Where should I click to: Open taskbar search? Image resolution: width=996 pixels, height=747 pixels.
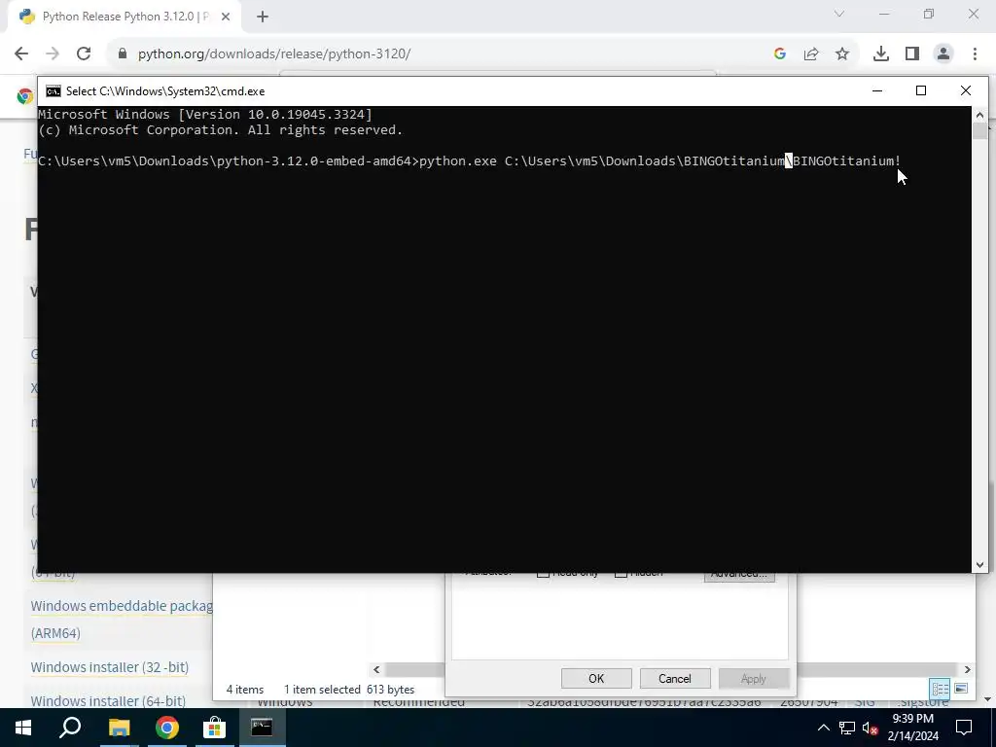tap(70, 728)
